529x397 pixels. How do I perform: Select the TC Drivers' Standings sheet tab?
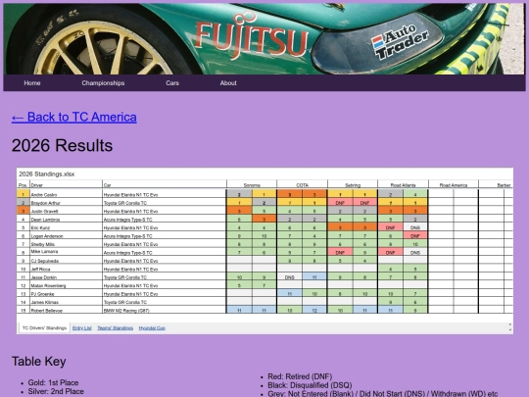point(44,327)
